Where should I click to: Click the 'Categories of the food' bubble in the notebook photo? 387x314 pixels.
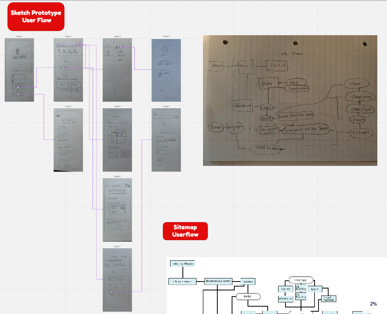point(307,129)
